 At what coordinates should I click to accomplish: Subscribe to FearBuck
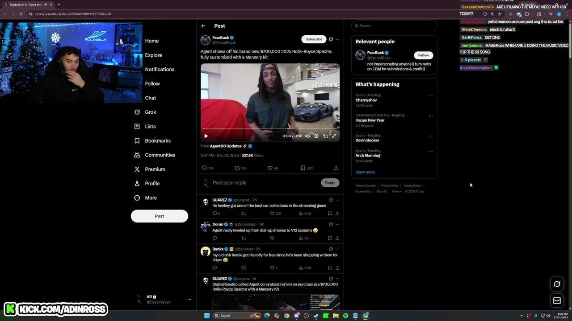pyautogui.click(x=314, y=39)
